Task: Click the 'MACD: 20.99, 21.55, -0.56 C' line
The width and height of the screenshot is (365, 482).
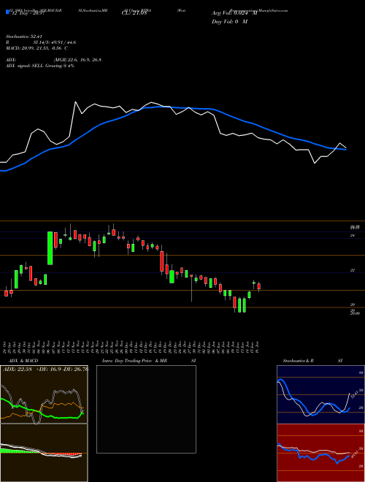Action: pos(37,48)
